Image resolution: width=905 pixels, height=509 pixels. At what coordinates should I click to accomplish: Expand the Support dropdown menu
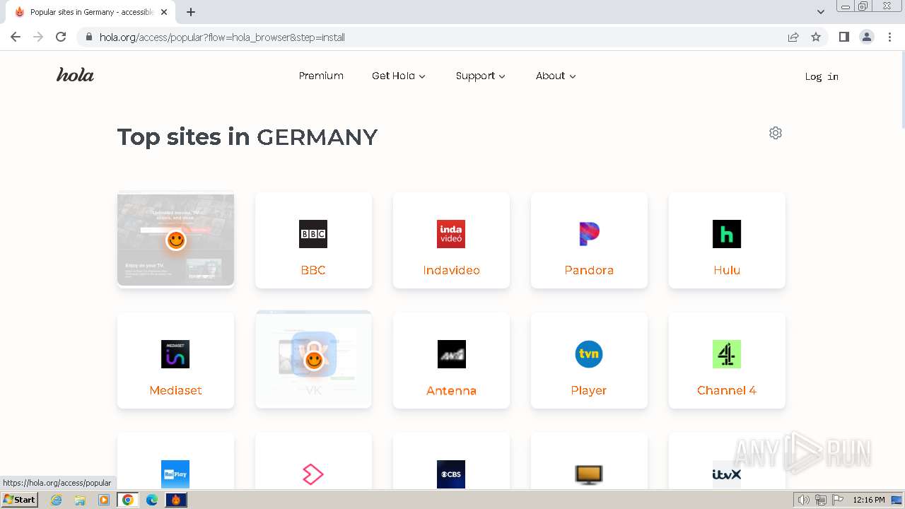point(481,76)
